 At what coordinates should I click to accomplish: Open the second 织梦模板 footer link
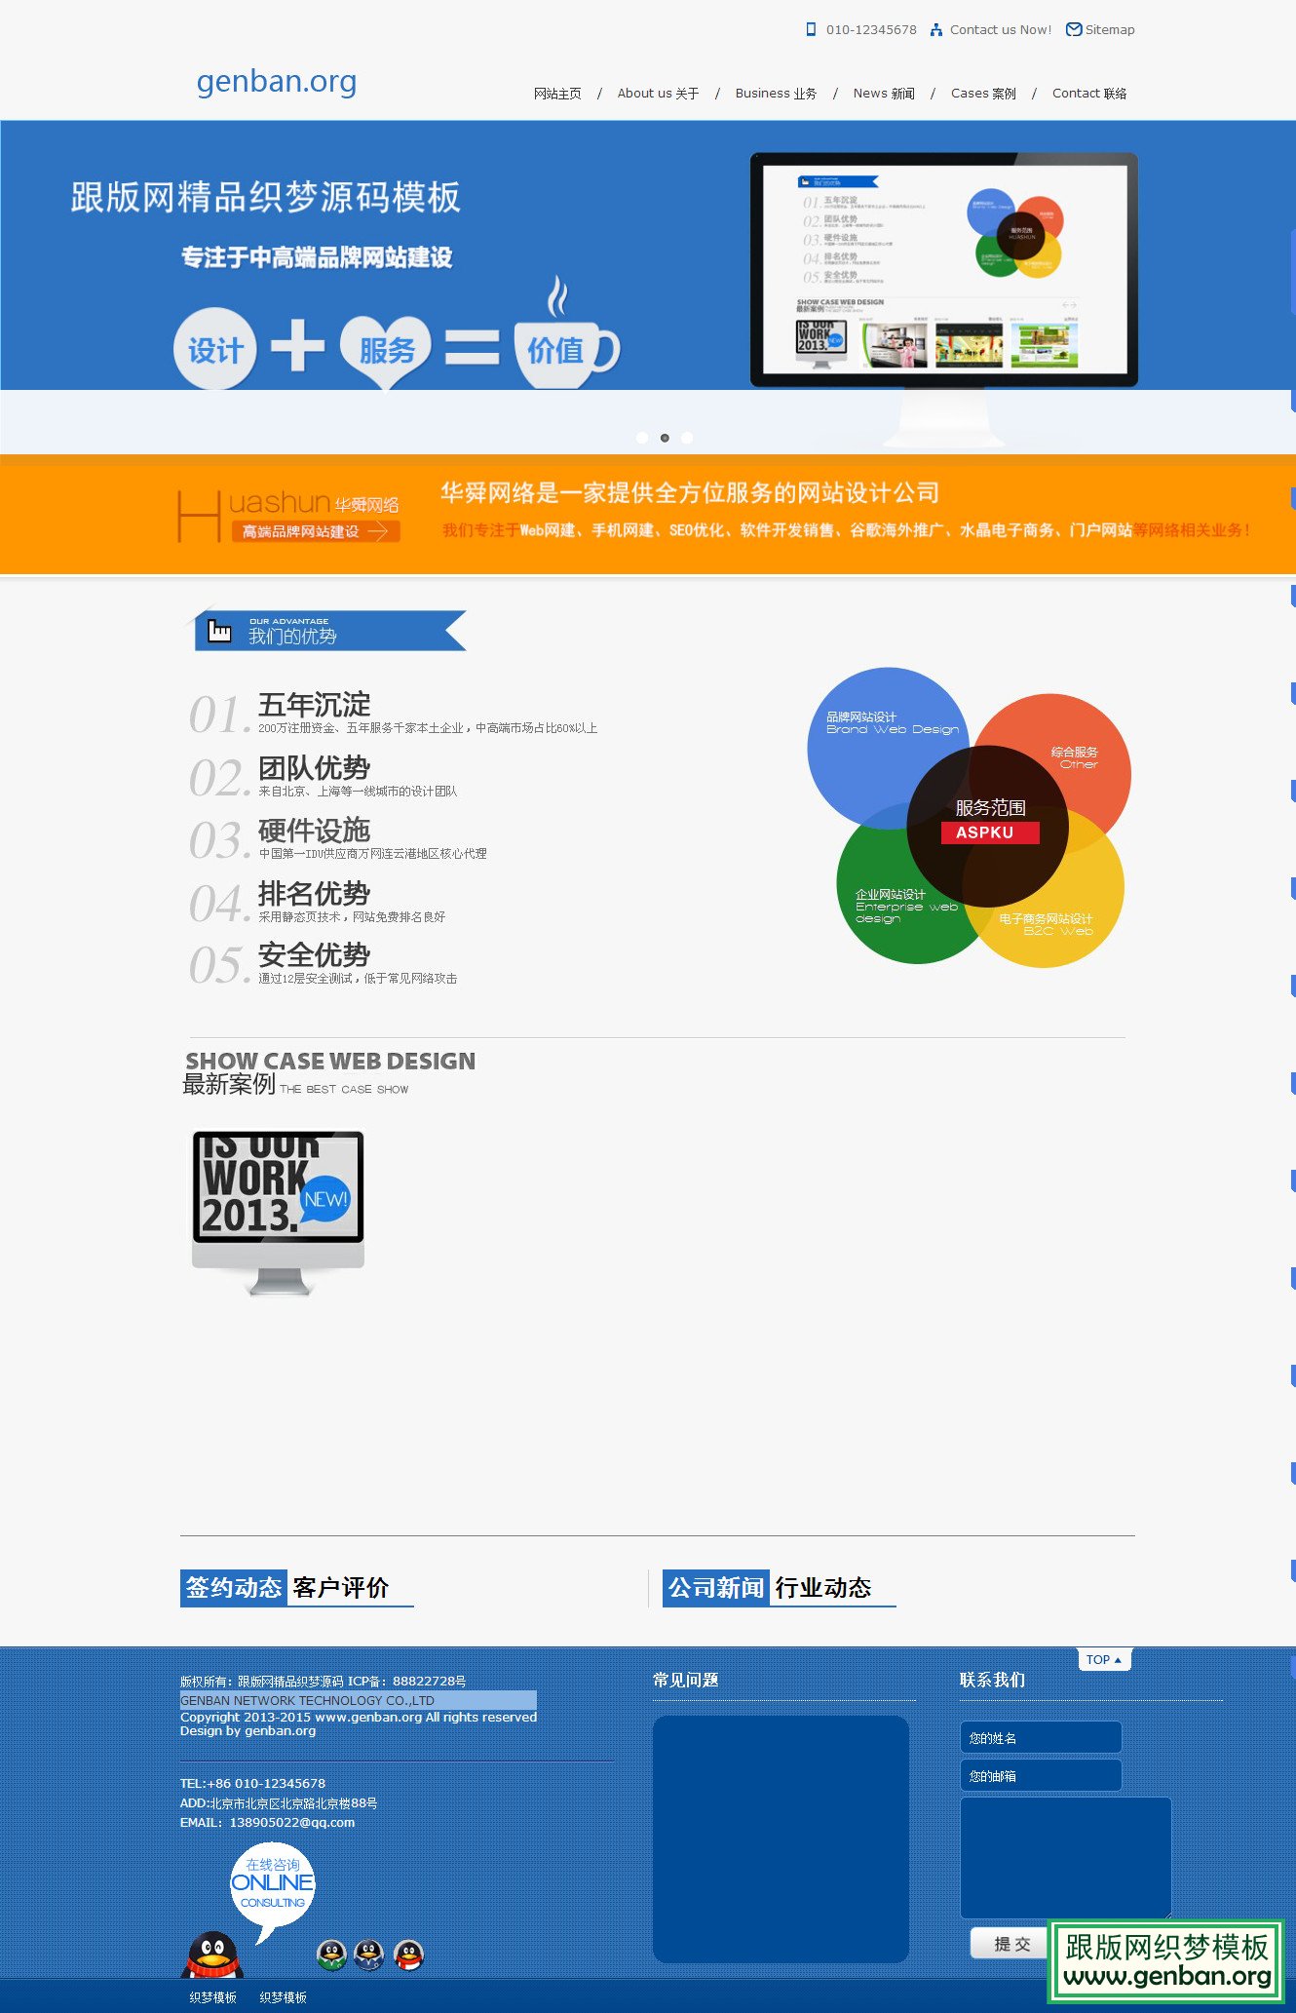tap(284, 1997)
